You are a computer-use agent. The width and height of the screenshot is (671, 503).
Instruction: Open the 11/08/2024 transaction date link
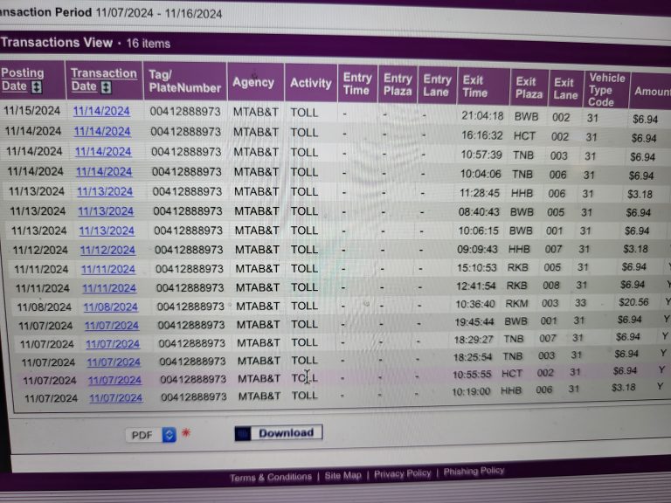click(x=110, y=307)
